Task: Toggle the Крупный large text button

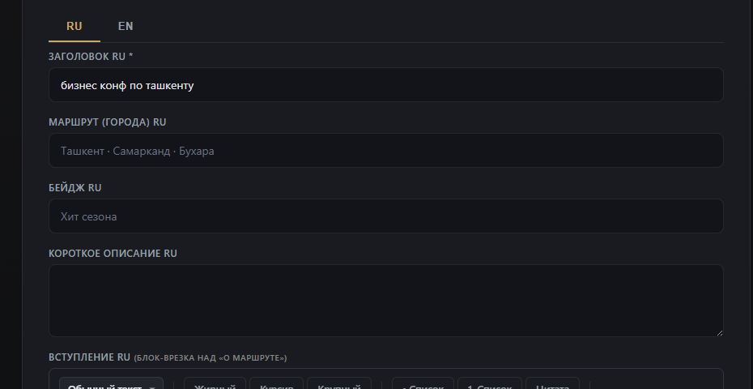Action: point(339,384)
